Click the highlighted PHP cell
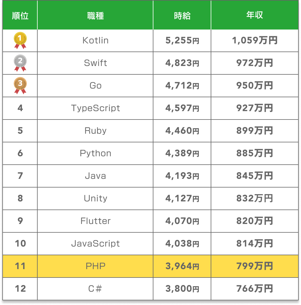This screenshot has width=301, height=305. pyautogui.click(x=96, y=266)
